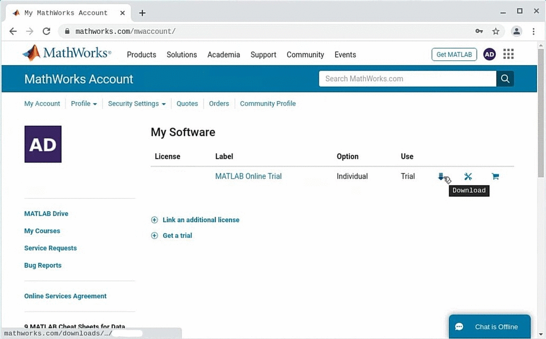Click the Search MathWorks.com field
Screen dimensions: 546x339
[x=408, y=79]
